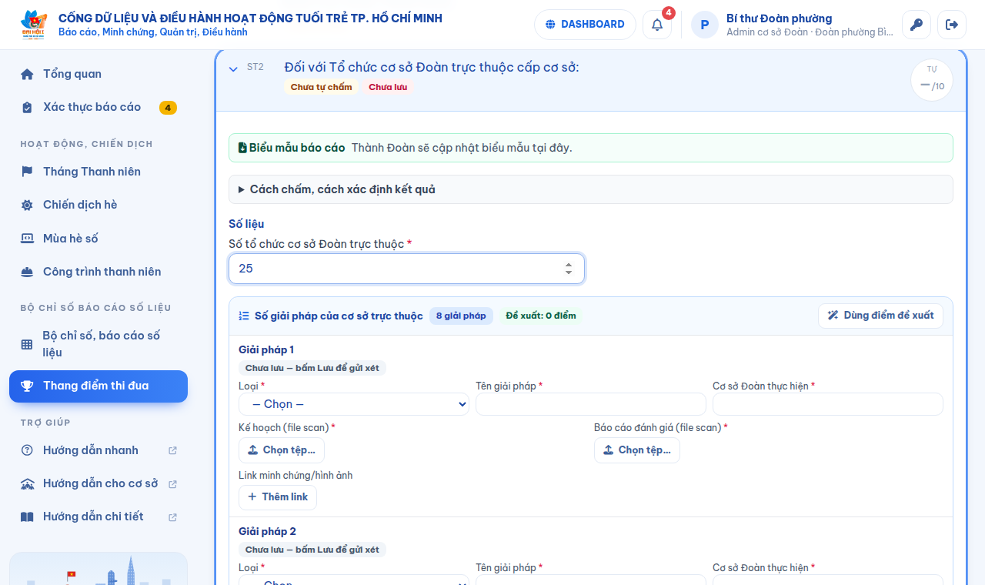Open Mùa hè số menu item
This screenshot has height=585, width=985.
tap(98, 239)
